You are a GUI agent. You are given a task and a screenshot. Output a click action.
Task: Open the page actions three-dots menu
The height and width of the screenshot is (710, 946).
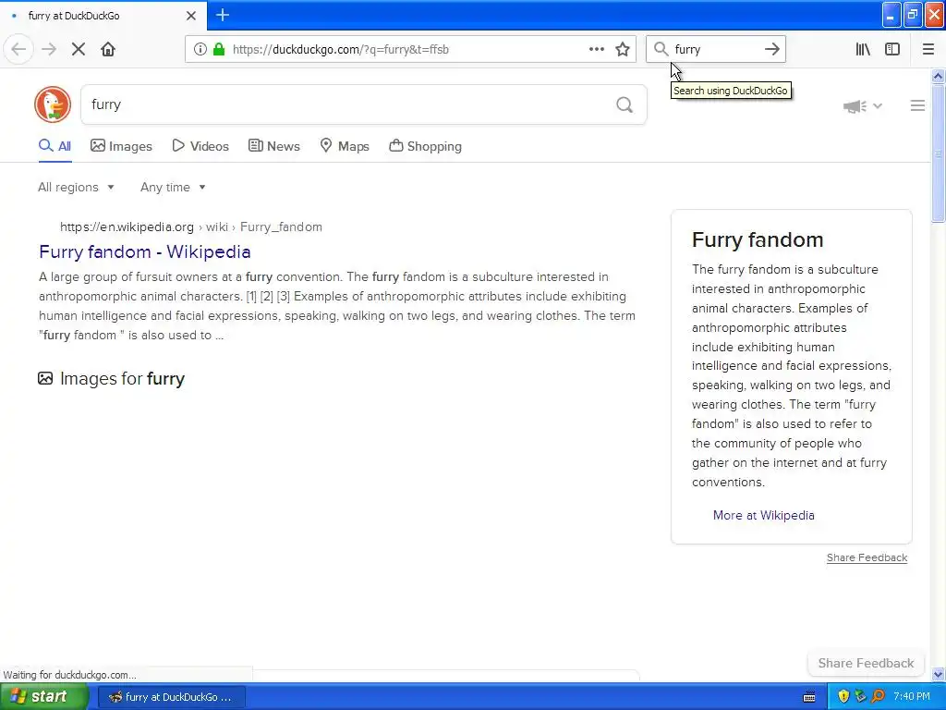[596, 49]
